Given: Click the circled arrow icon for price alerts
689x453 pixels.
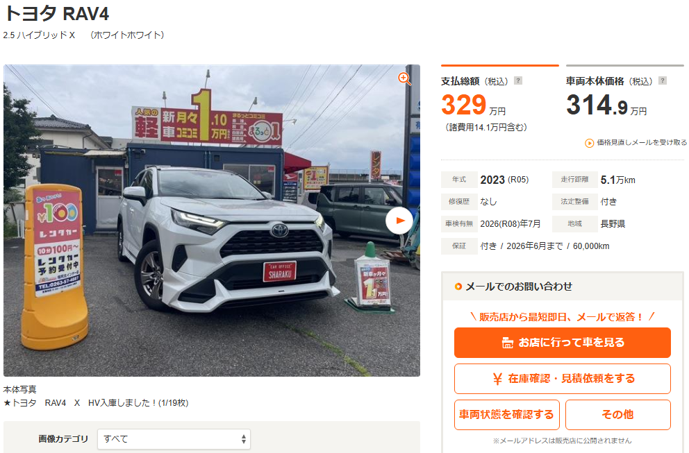Looking at the screenshot, I should pyautogui.click(x=589, y=143).
